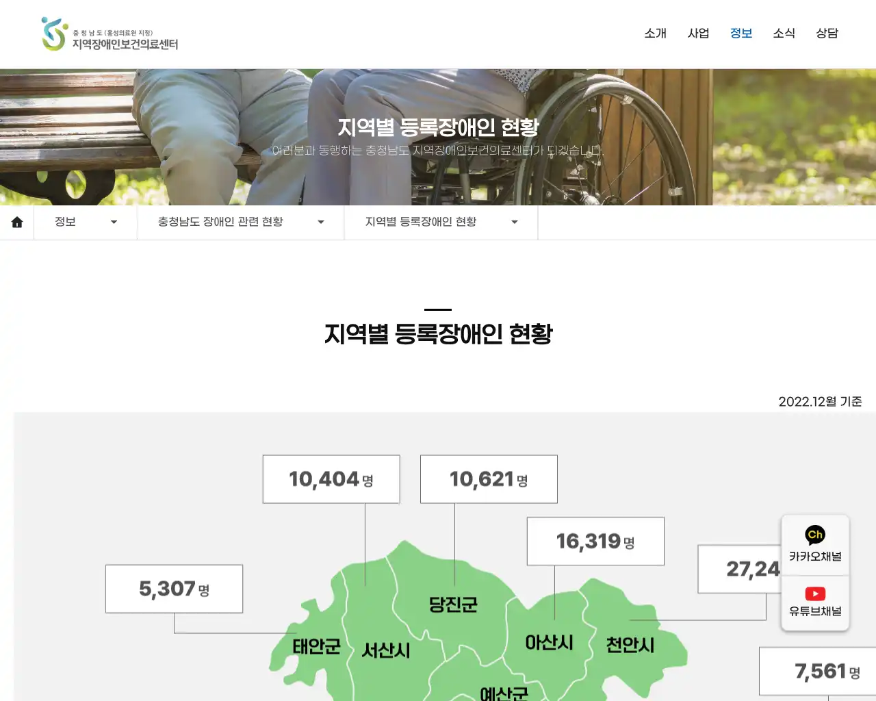
Task: Expand the 정보 breadcrumb dropdown
Action: [86, 222]
